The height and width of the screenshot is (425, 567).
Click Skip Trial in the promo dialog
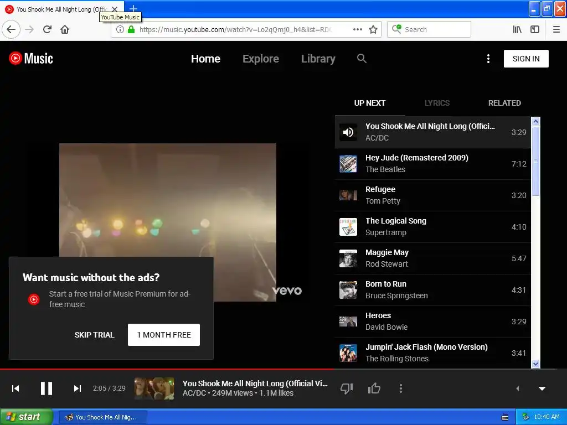click(94, 335)
